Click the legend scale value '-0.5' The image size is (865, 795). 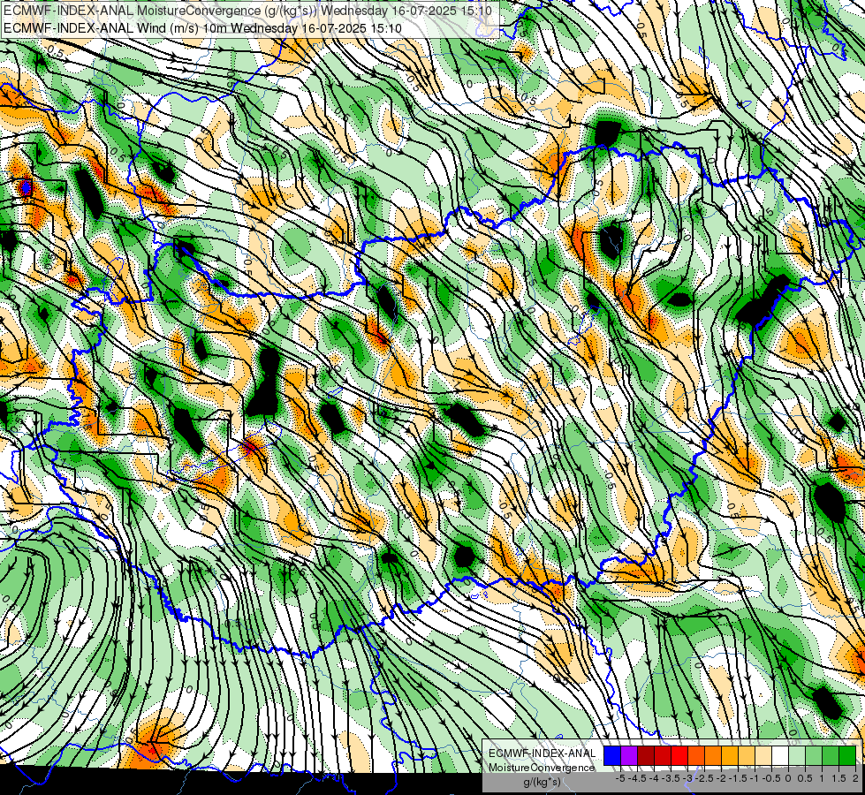(x=771, y=778)
